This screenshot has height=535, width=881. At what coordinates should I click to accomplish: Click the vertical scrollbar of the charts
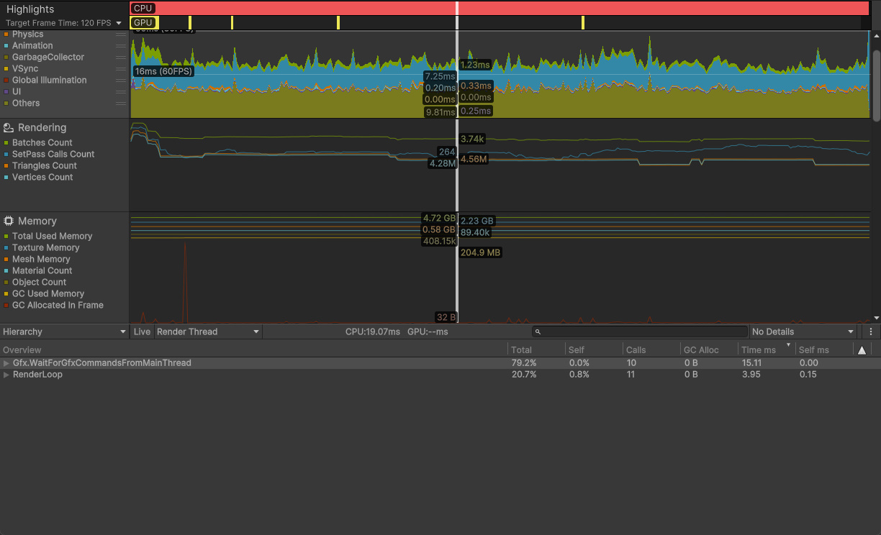[x=876, y=86]
